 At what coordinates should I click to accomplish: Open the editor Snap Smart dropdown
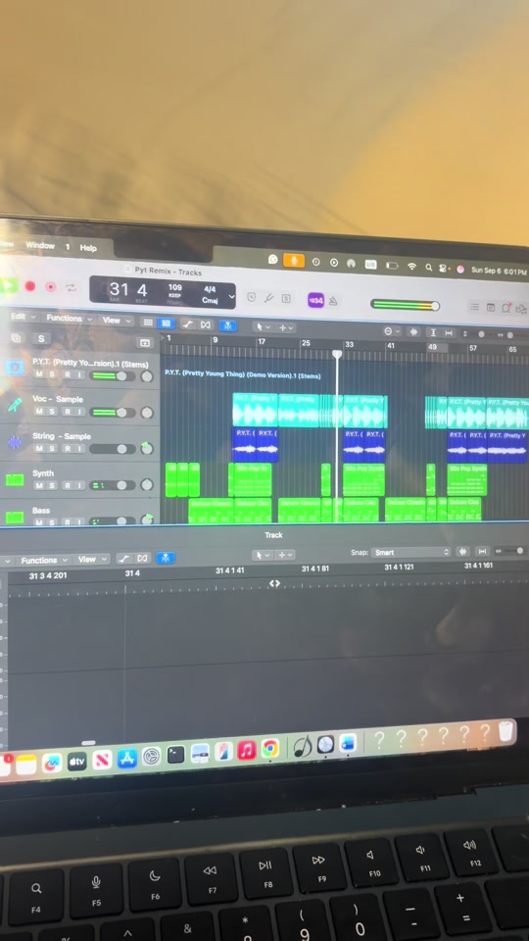click(410, 552)
